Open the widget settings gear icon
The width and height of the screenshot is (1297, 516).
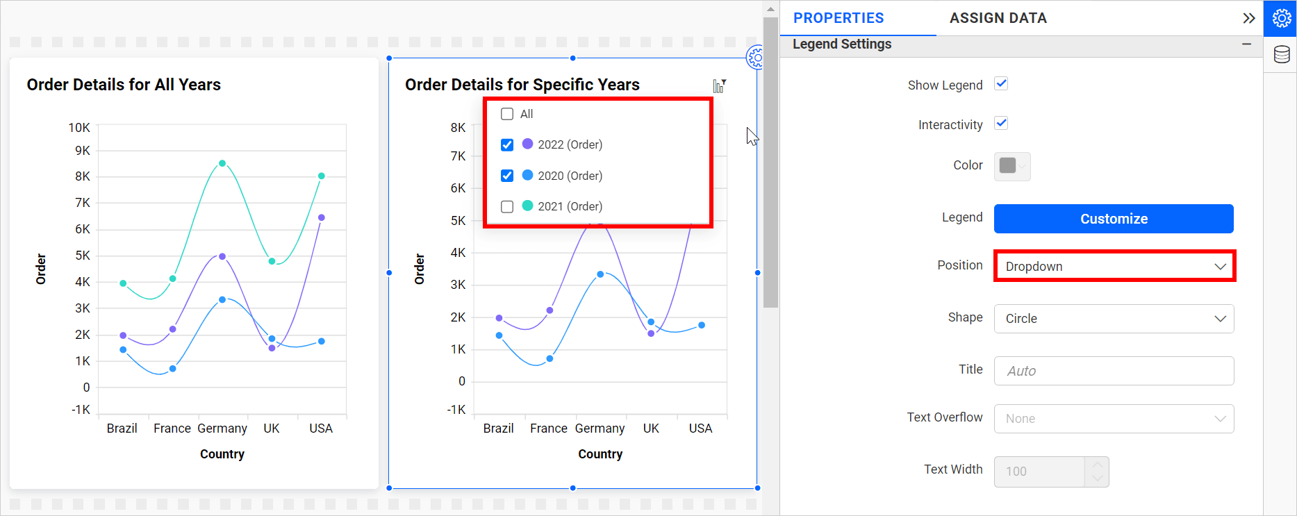[x=754, y=58]
